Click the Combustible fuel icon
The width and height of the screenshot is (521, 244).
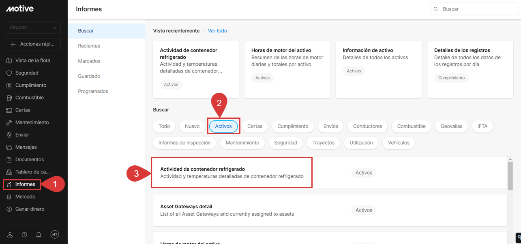[x=9, y=98]
